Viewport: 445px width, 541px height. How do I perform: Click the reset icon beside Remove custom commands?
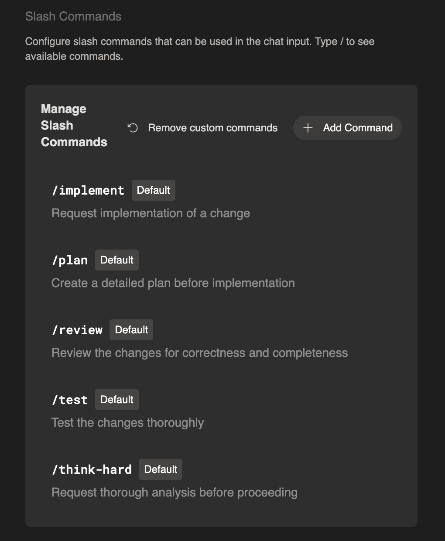tap(132, 128)
